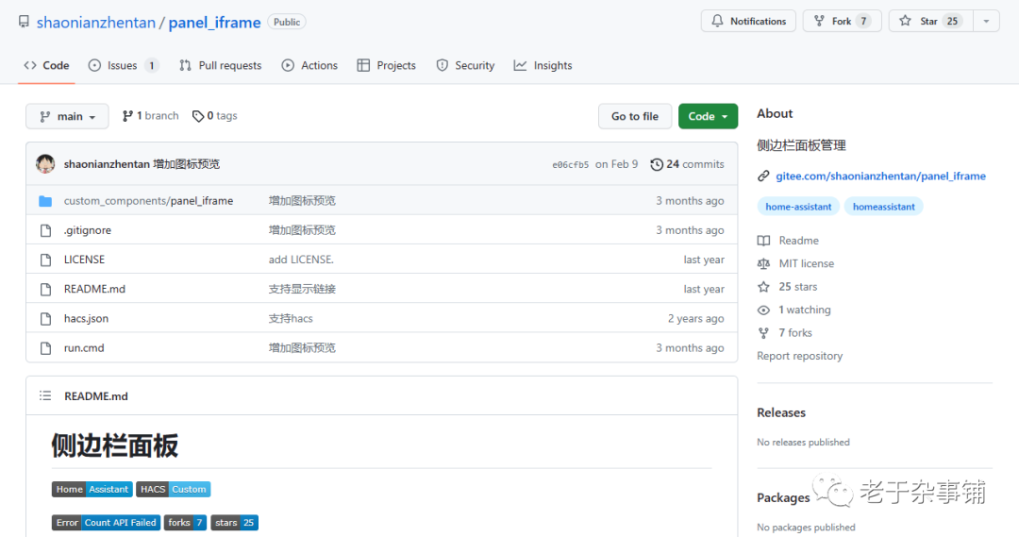The image size is (1019, 537).
Task: Open the Projects tab
Action: [x=386, y=66]
